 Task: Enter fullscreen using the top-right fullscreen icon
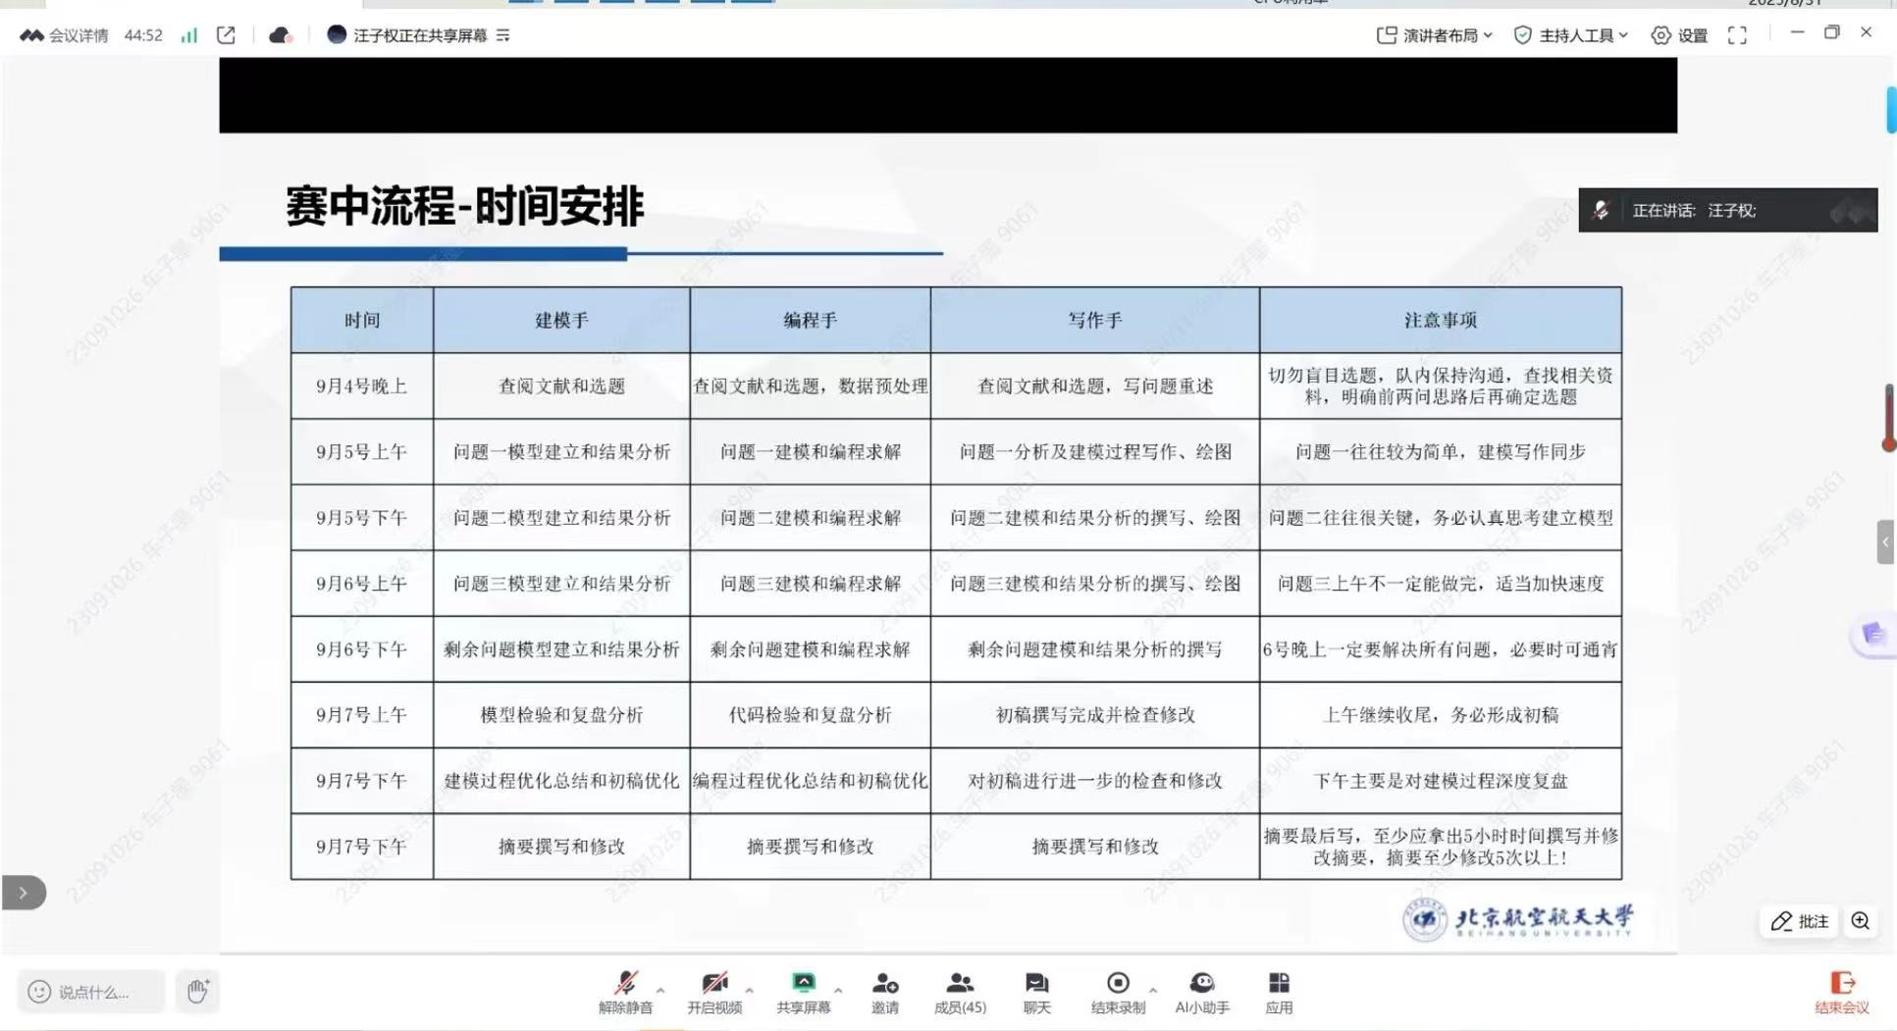click(1737, 35)
